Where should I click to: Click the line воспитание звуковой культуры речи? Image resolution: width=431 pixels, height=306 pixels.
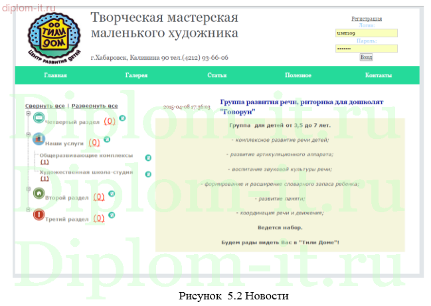tap(280, 169)
